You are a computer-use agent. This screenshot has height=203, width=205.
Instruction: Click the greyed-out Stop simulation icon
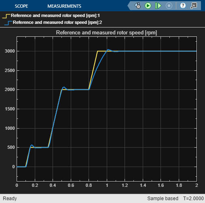coord(169,6)
